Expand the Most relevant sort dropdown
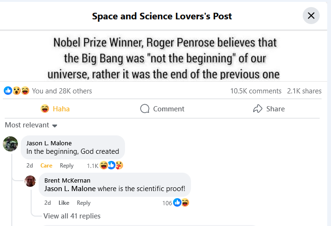 (x=31, y=125)
